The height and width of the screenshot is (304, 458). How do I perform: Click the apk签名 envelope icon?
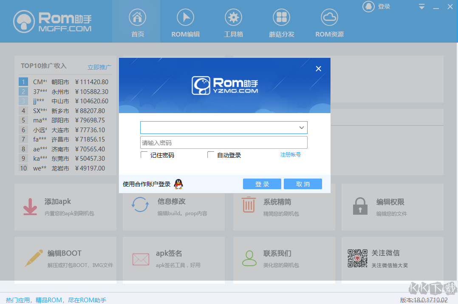(141, 259)
